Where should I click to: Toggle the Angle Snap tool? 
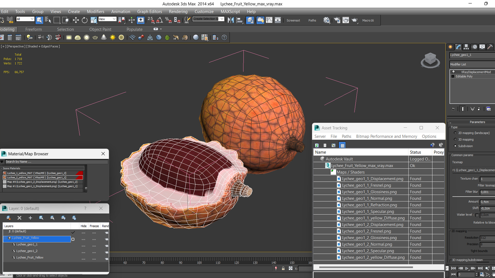[x=160, y=20]
